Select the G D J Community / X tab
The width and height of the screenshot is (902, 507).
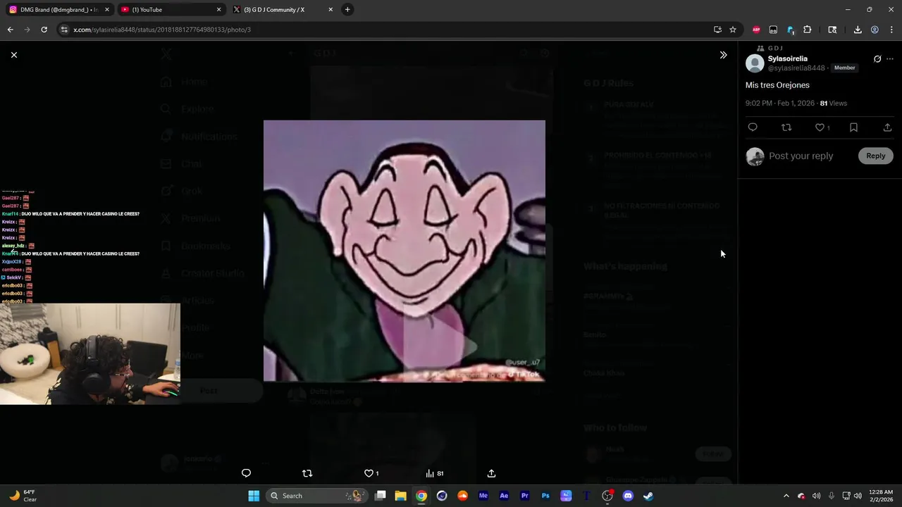282,10
